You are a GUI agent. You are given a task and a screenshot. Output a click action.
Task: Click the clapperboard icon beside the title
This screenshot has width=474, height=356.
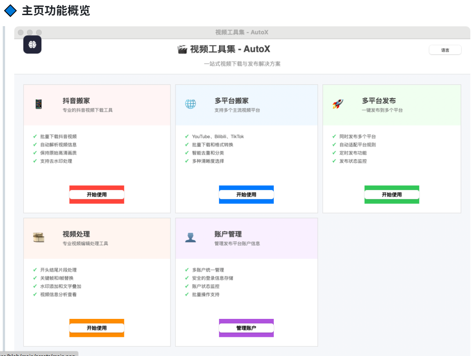pos(182,49)
